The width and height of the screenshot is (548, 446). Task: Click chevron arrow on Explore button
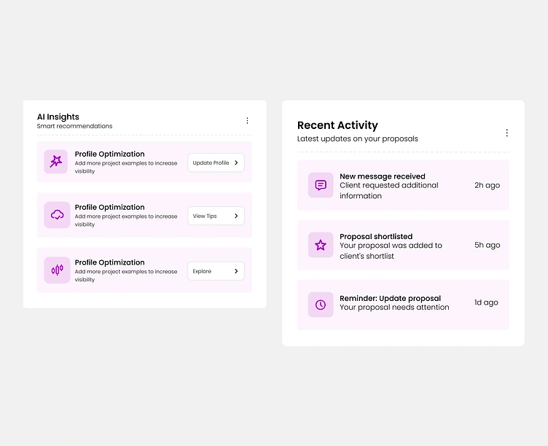coord(236,272)
